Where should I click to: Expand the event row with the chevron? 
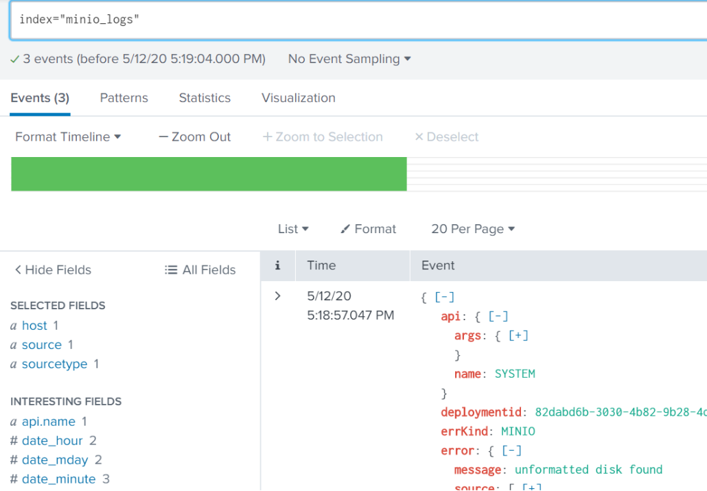point(277,296)
